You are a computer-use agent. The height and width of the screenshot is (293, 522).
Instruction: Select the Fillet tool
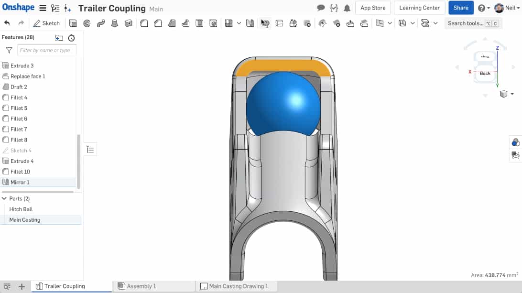pyautogui.click(x=144, y=23)
